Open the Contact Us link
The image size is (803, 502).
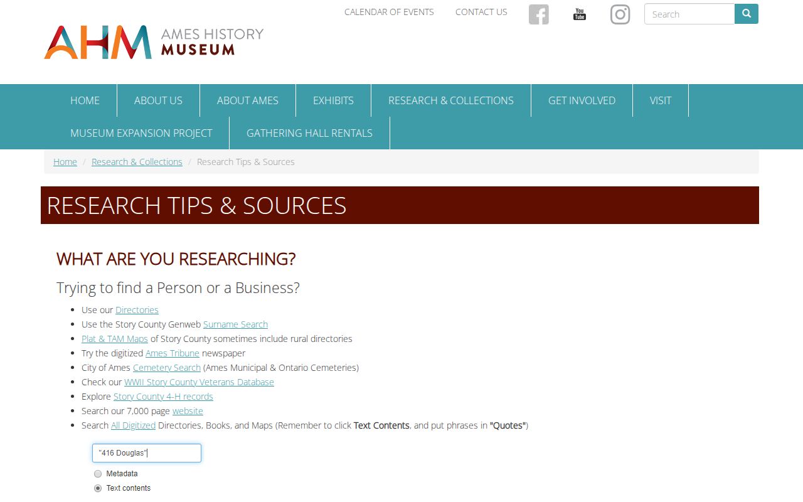point(481,12)
